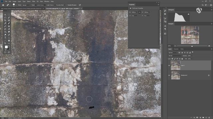
Task: Select the Crop tool
Action: [x=5, y=20]
